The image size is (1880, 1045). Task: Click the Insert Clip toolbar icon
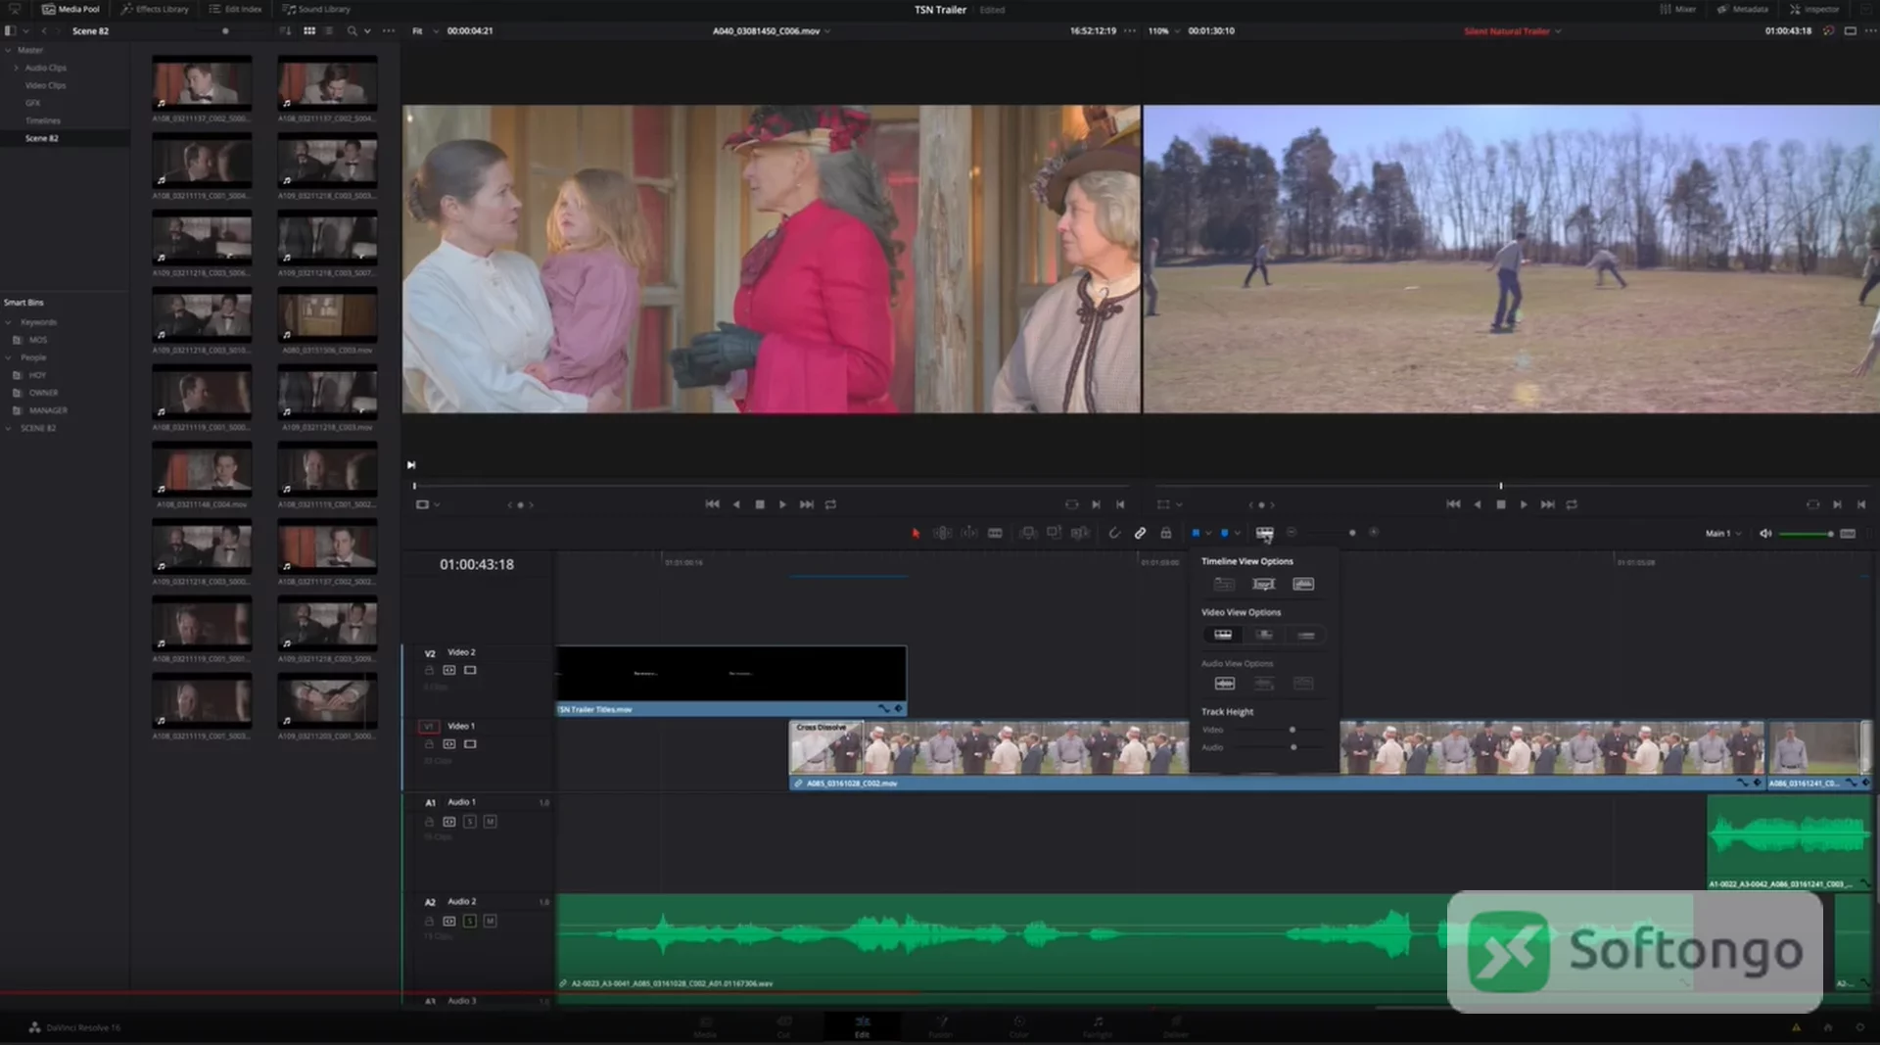(x=1028, y=533)
